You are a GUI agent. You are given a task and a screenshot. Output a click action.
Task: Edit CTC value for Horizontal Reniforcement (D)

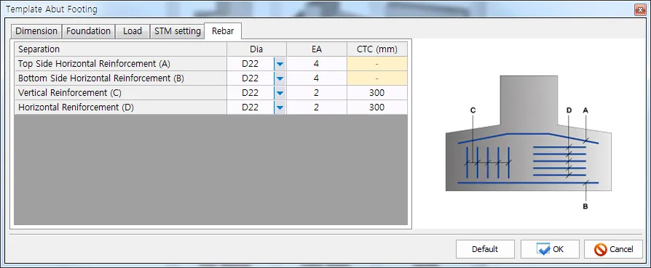click(x=377, y=107)
